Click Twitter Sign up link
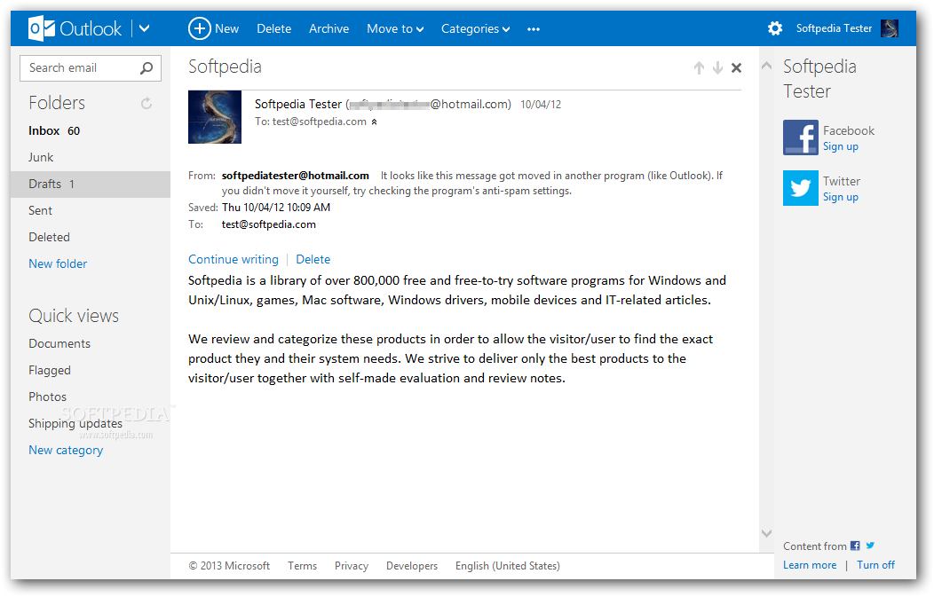 point(841,197)
